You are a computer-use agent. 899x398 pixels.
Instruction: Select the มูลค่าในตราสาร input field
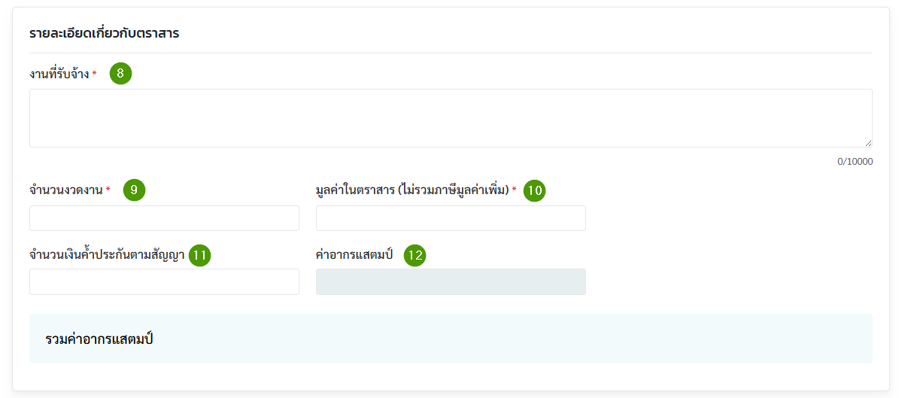click(x=451, y=218)
